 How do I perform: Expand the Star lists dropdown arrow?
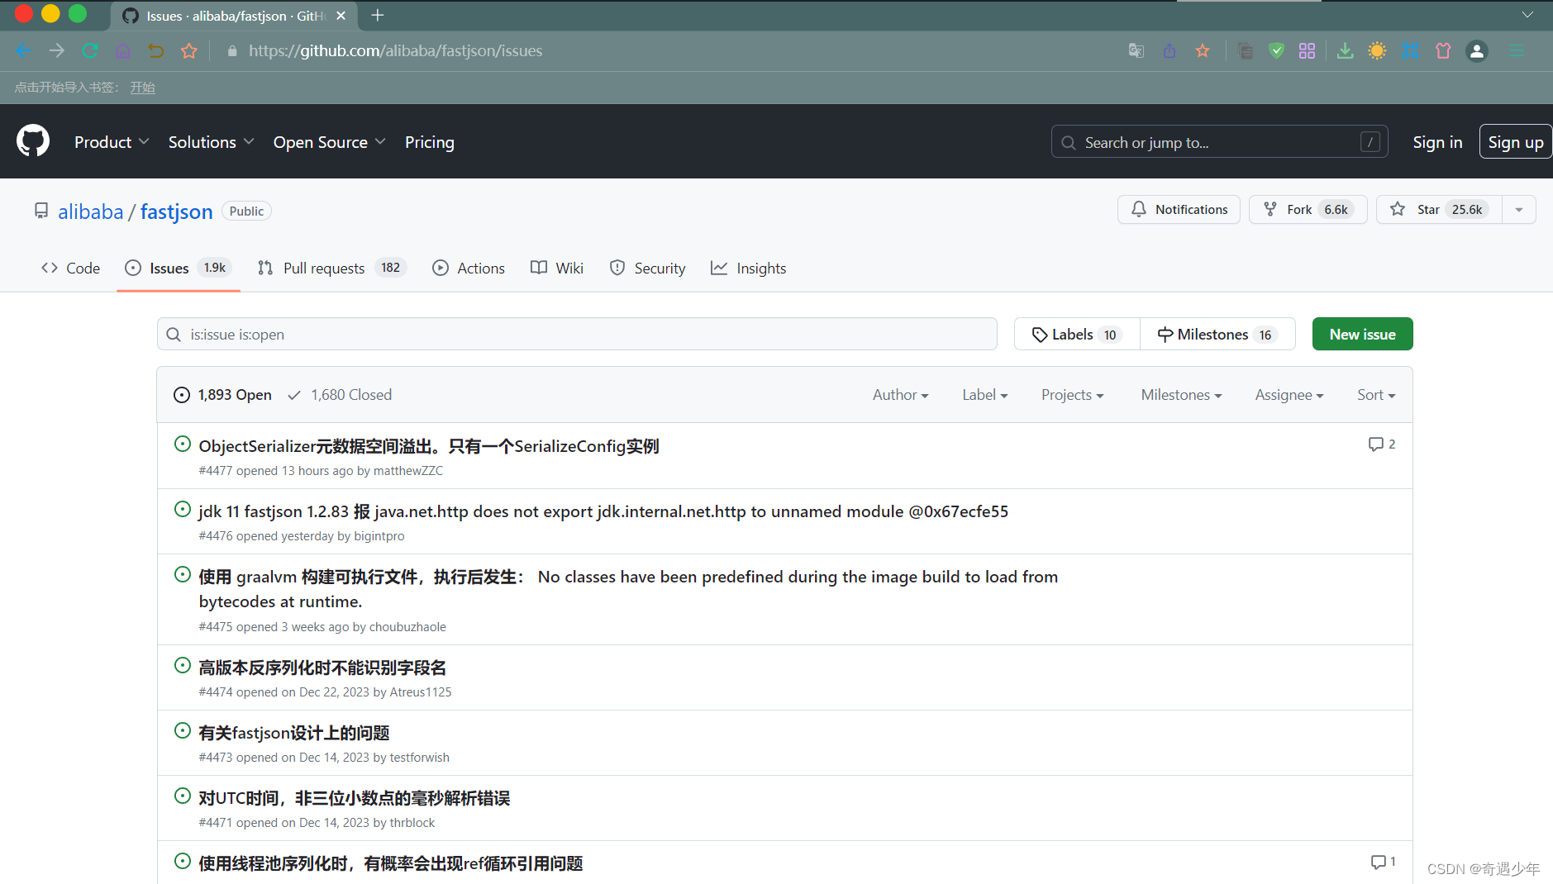point(1519,209)
